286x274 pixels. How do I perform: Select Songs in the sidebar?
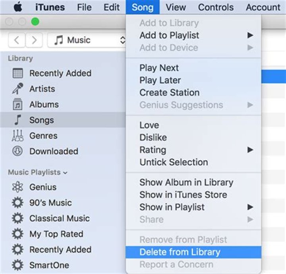pos(63,120)
